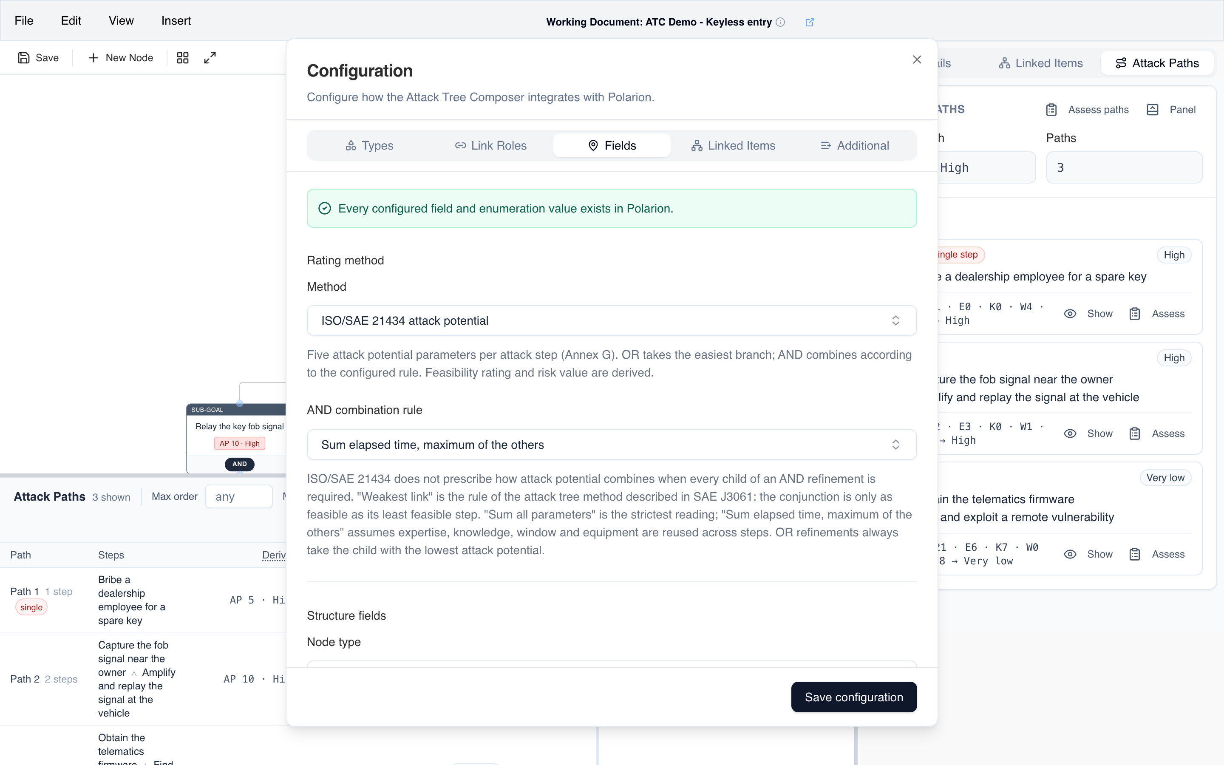The image size is (1224, 765).
Task: Assess the dealership employee bribe path
Action: pos(1157,314)
